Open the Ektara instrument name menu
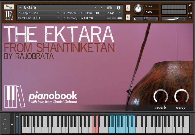Screen dimensions: 195x135 coord(20,7)
